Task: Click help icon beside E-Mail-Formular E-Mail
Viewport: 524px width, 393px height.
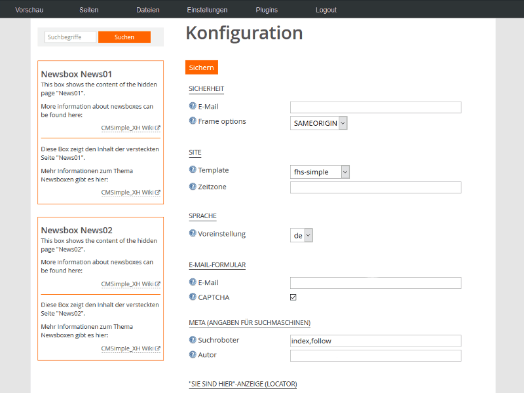Action: tap(193, 282)
